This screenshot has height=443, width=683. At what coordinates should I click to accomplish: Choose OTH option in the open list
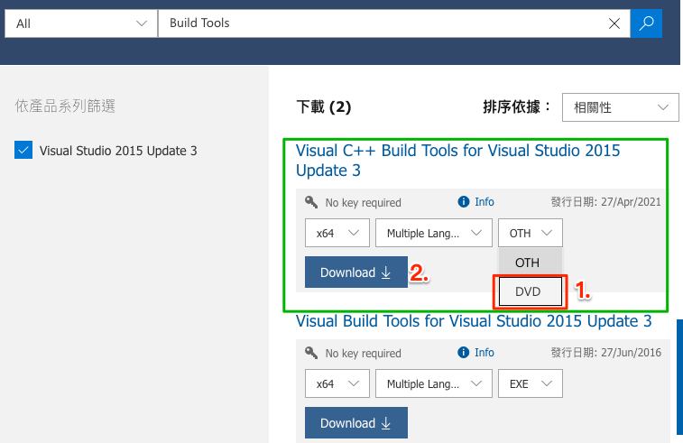531,263
